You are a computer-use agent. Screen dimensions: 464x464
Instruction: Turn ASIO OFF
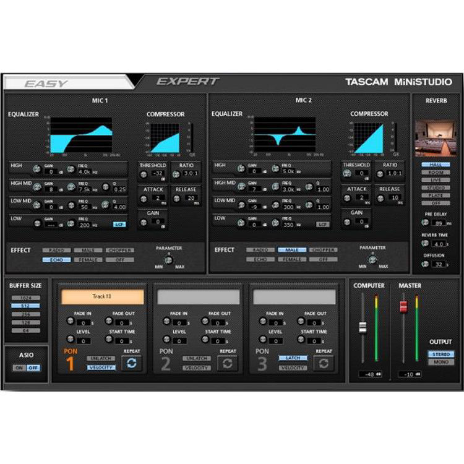(x=33, y=368)
